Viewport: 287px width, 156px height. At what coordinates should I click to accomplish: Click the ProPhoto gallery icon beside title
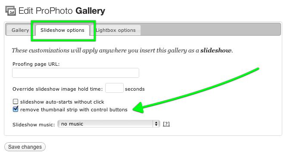10,11
